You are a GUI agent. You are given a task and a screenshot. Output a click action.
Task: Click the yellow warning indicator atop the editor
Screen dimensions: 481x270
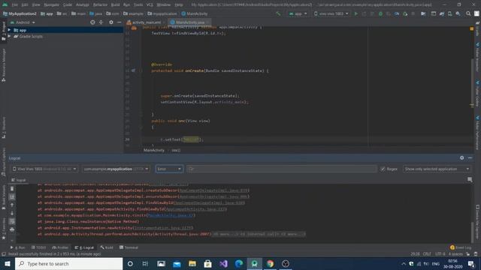coord(471,28)
